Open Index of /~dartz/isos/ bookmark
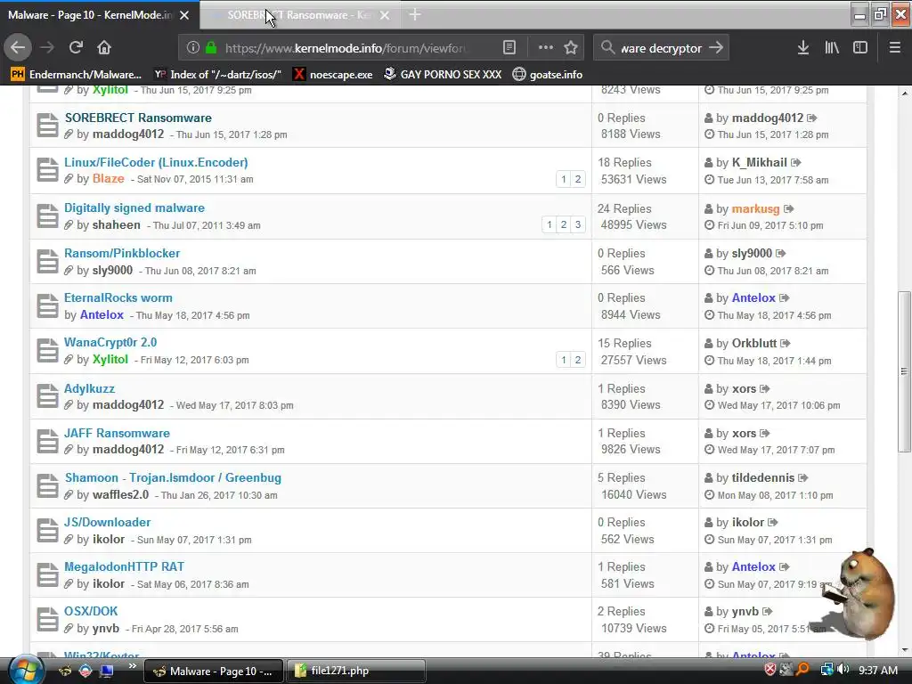Viewport: 912px width, 684px height. [x=217, y=75]
